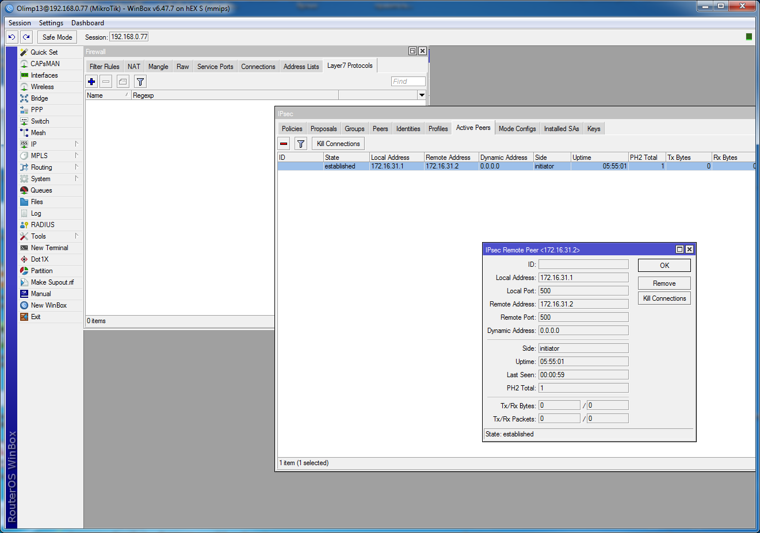Switch to the IPsec Proposals tab

[324, 129]
